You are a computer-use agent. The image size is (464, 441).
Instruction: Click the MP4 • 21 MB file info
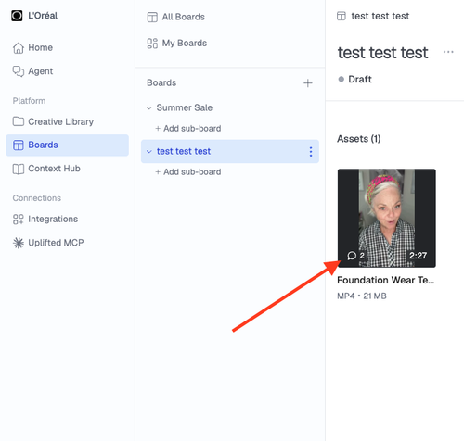click(x=362, y=296)
